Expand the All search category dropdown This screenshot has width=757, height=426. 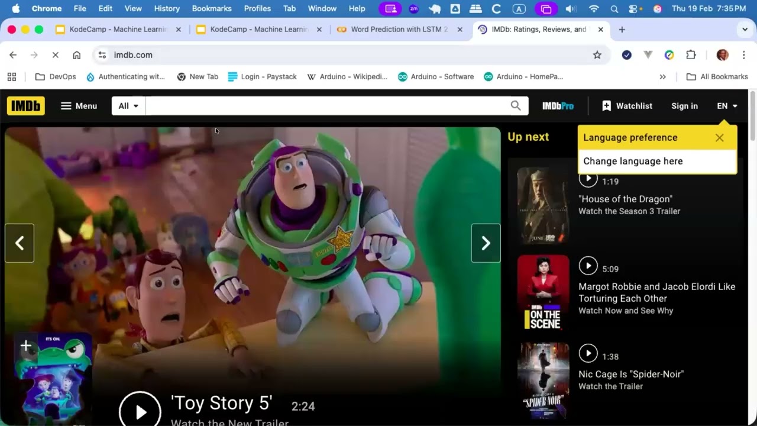(x=128, y=106)
